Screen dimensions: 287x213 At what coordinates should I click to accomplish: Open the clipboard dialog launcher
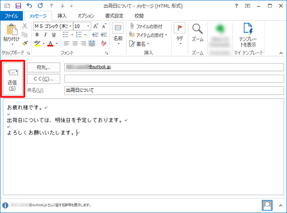pyautogui.click(x=28, y=53)
